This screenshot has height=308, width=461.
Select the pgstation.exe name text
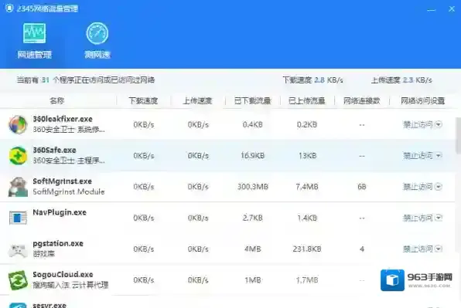coord(58,243)
